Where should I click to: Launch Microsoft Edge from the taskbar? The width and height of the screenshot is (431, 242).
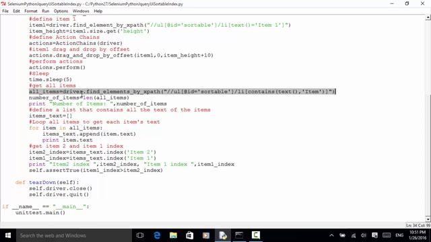click(x=157, y=235)
